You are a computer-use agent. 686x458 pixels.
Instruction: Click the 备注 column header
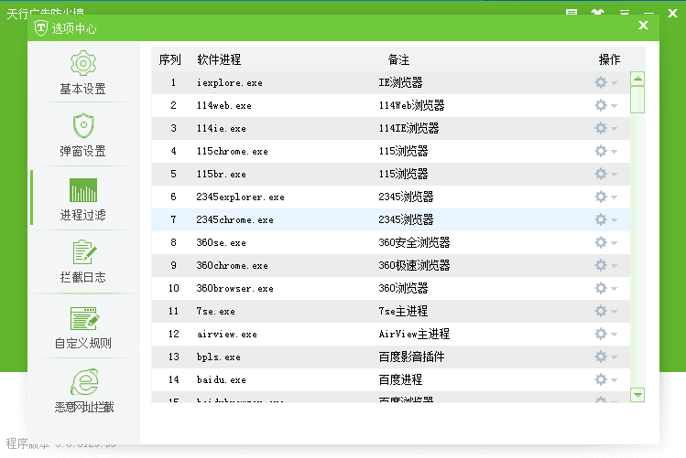[398, 59]
